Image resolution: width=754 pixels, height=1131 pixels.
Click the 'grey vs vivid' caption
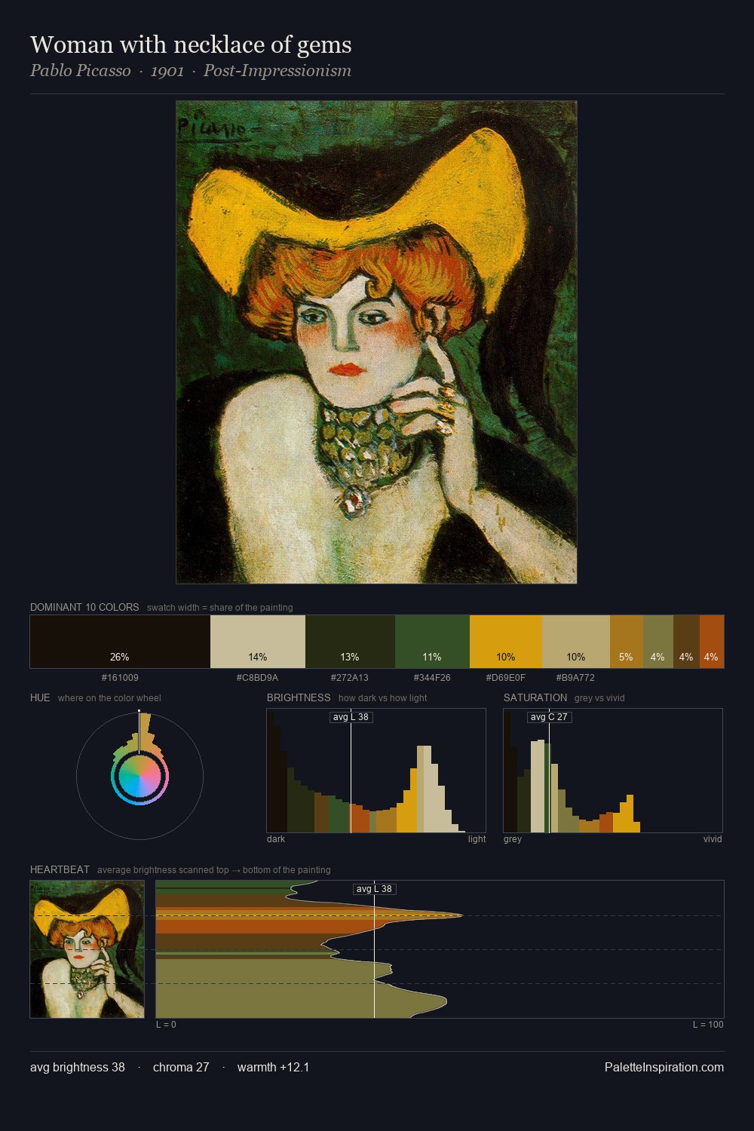(x=601, y=698)
